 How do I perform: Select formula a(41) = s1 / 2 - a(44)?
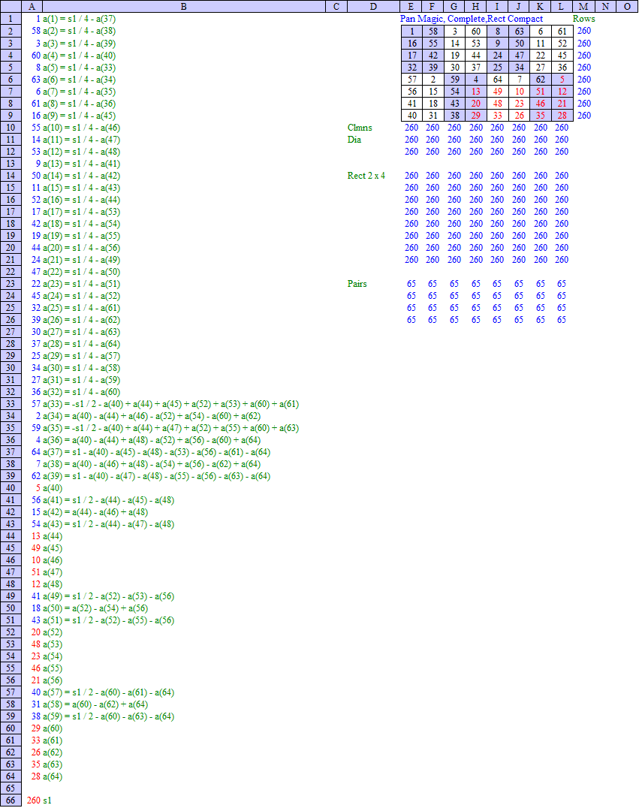coord(108,500)
